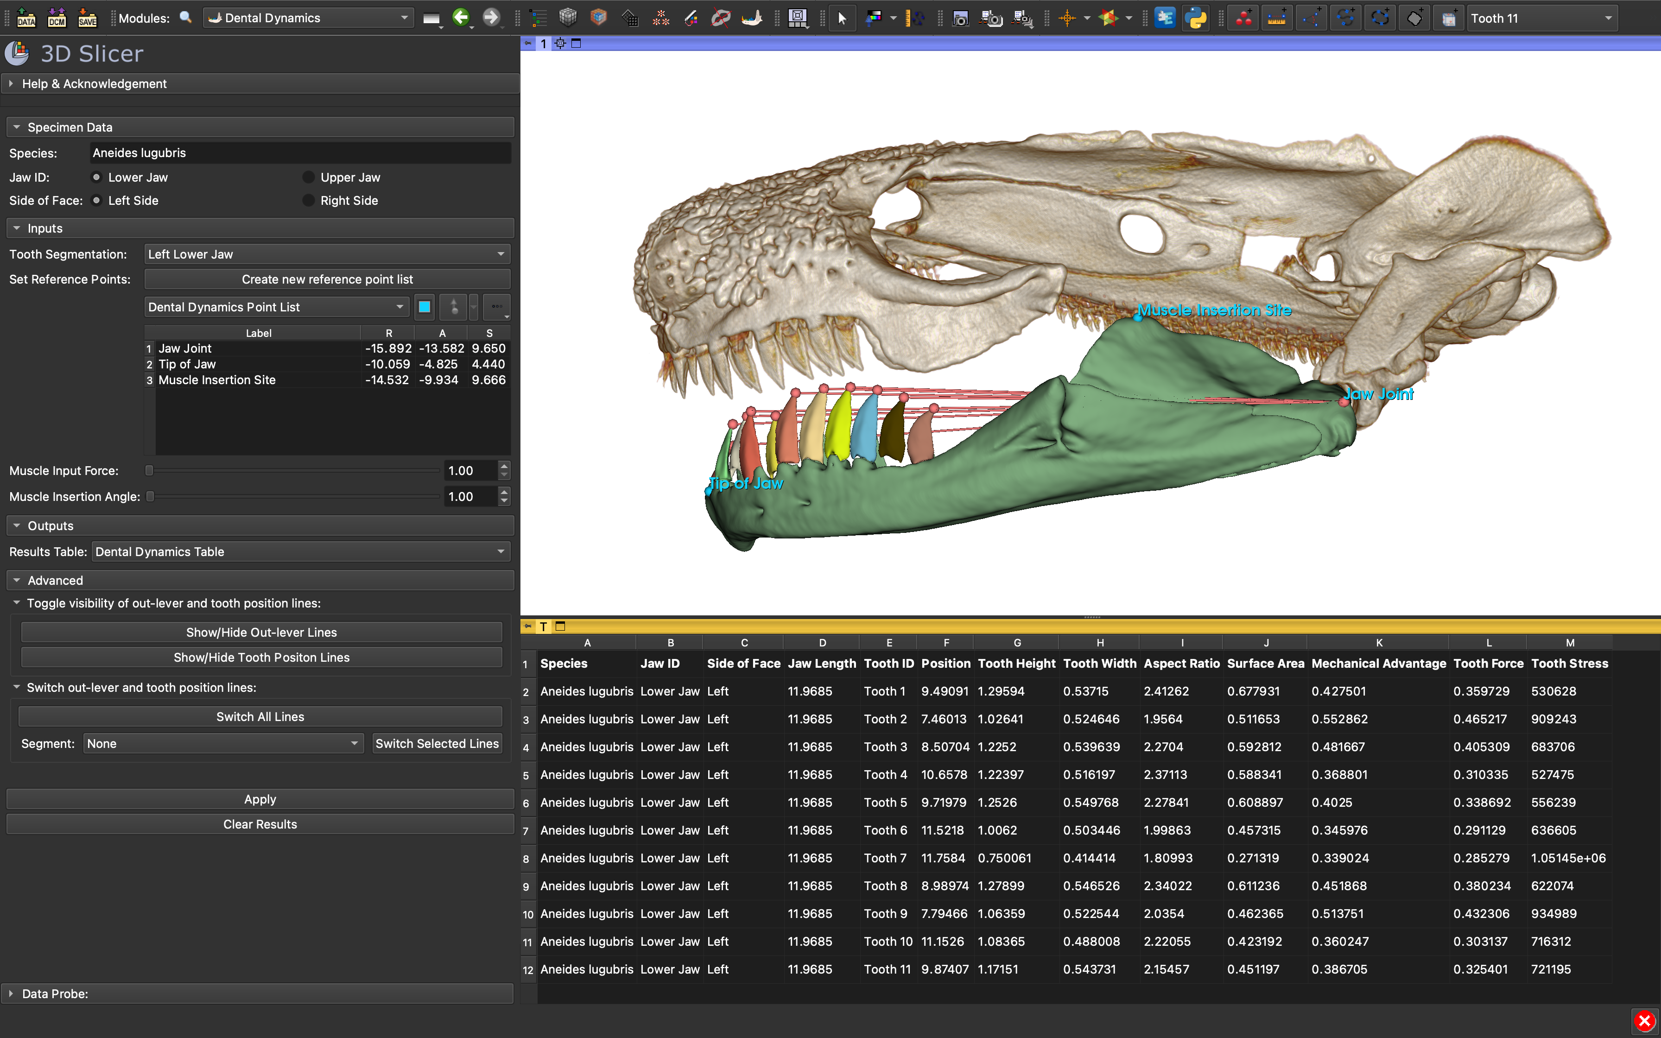1661x1038 pixels.
Task: Toggle the crosshair tool icon
Action: point(1067,19)
